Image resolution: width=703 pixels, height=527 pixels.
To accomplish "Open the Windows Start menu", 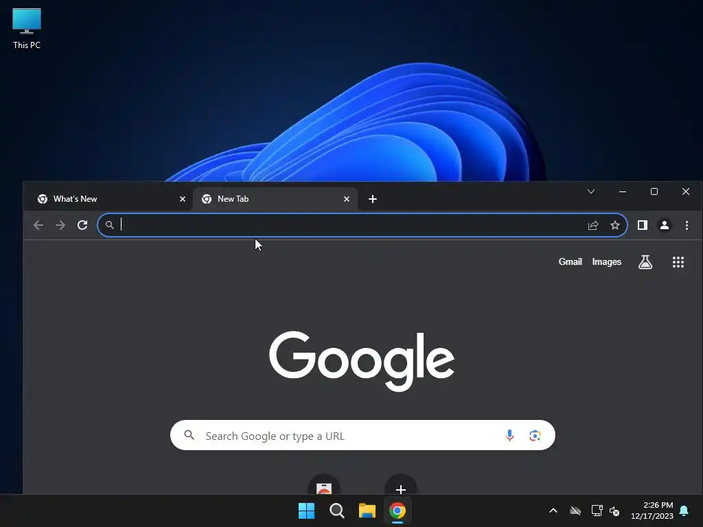I will pos(307,511).
